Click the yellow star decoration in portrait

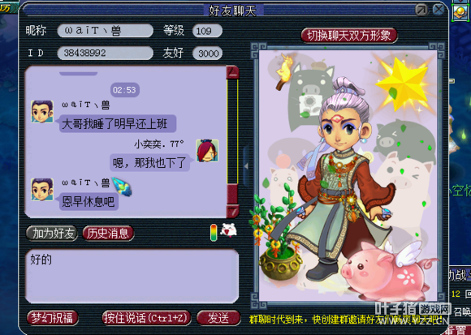pos(403,84)
